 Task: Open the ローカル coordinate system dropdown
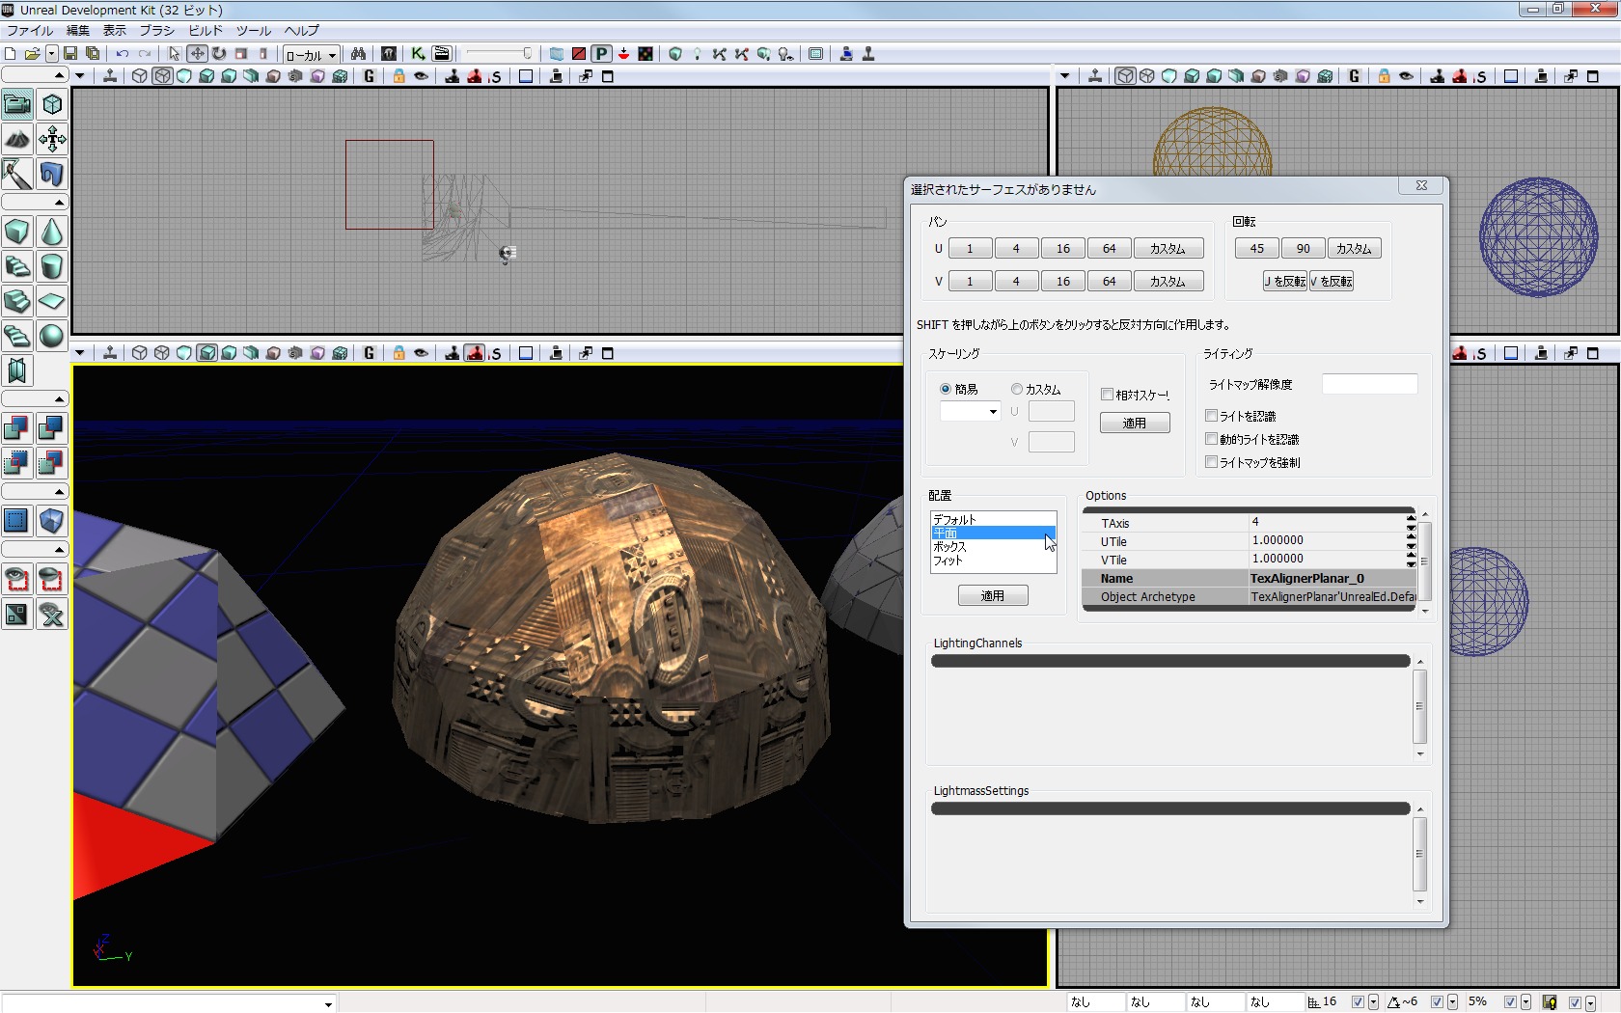(311, 55)
